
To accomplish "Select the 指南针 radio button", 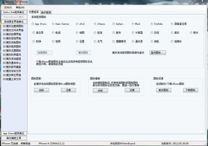I will 172,42.
